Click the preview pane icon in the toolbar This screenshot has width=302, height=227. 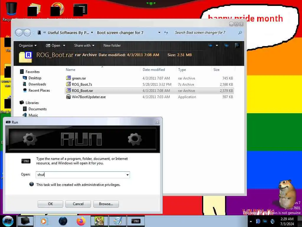(x=226, y=45)
